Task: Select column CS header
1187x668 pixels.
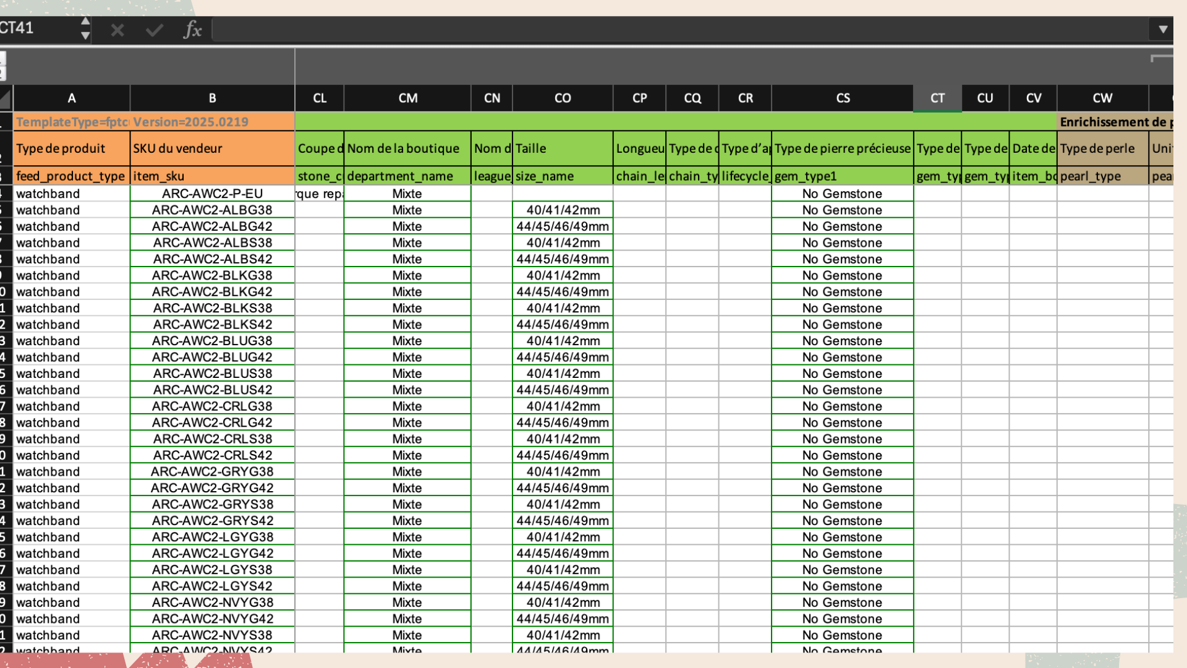Action: click(843, 98)
